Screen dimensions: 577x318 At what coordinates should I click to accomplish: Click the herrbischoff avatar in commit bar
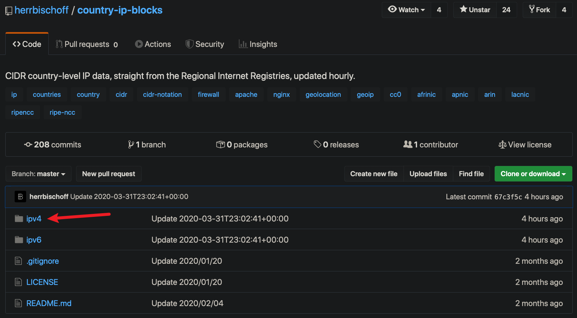[x=20, y=197]
